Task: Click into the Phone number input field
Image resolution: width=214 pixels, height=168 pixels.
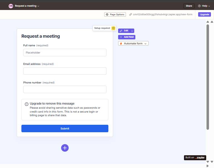Action: click(x=65, y=90)
